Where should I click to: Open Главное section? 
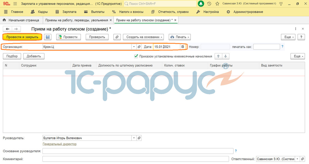pos(14,12)
